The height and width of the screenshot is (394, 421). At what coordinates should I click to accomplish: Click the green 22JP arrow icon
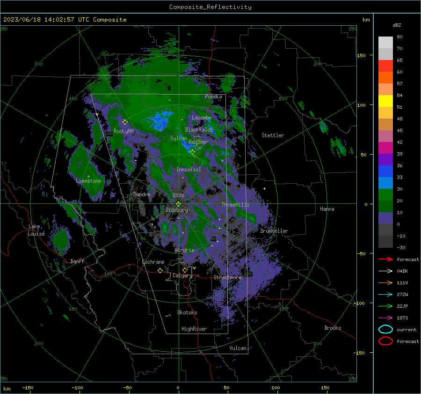385,306
